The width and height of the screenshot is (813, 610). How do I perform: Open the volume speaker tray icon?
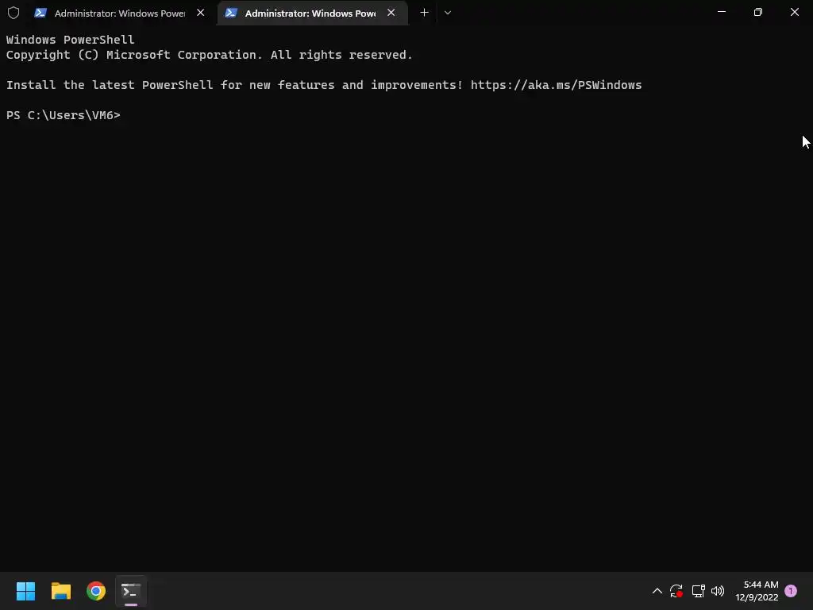point(718,591)
